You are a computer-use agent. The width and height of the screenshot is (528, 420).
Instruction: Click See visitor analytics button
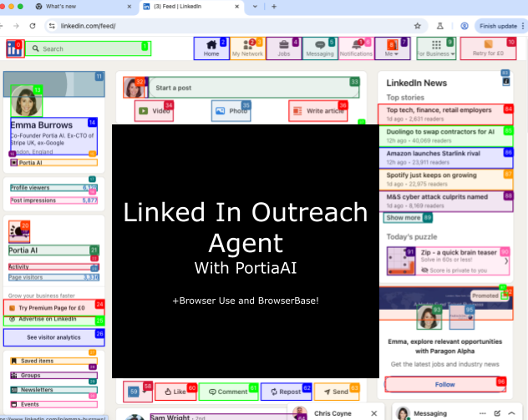tap(53, 337)
